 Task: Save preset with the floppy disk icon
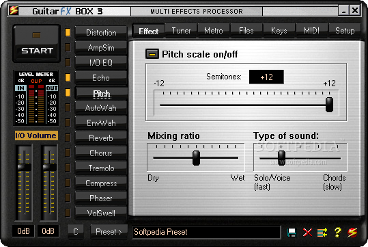coord(292,233)
